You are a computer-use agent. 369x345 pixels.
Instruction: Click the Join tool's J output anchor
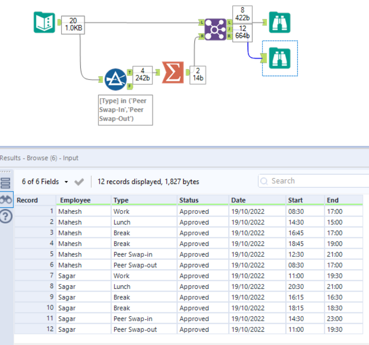230,29
